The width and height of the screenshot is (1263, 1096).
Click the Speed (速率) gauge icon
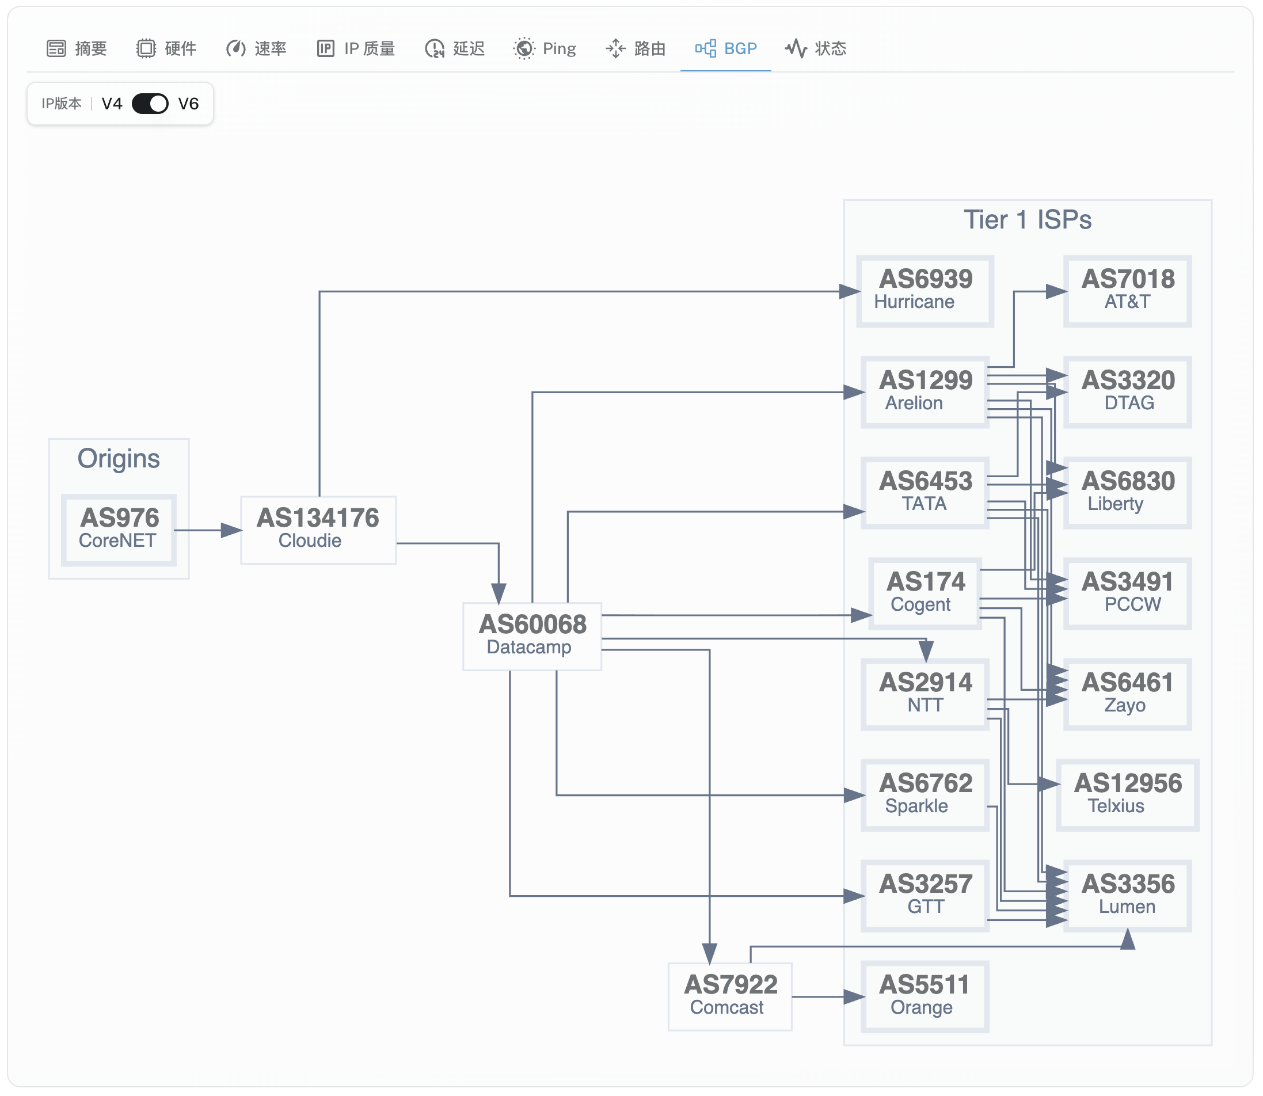click(235, 48)
